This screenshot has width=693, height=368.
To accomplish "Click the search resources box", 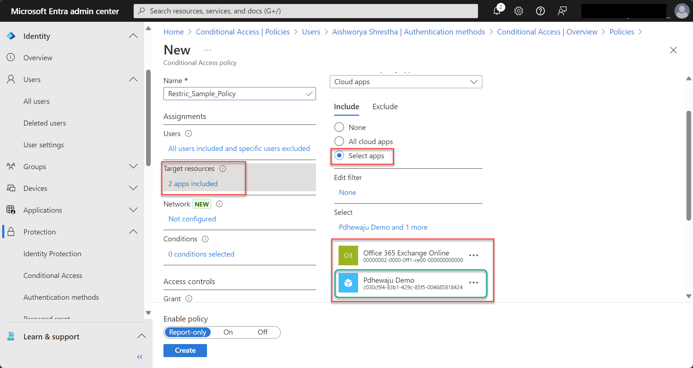I will pos(306,11).
